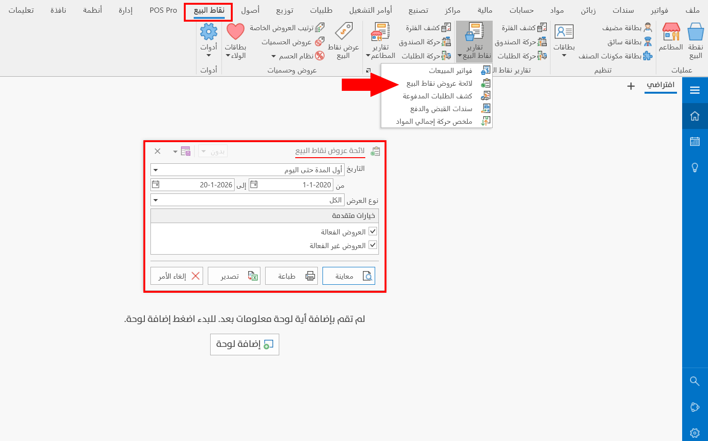The image size is (708, 441).
Task: Open بدون template dropdown in dialog
Action: [213, 151]
